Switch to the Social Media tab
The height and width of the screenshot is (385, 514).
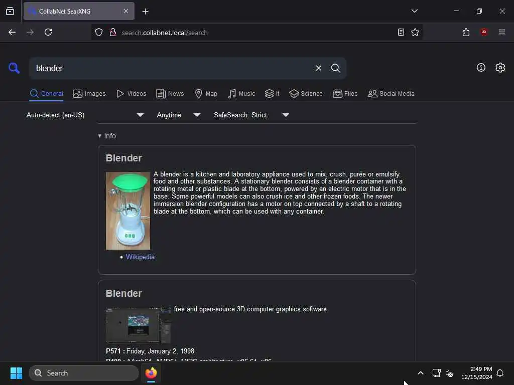tap(391, 94)
